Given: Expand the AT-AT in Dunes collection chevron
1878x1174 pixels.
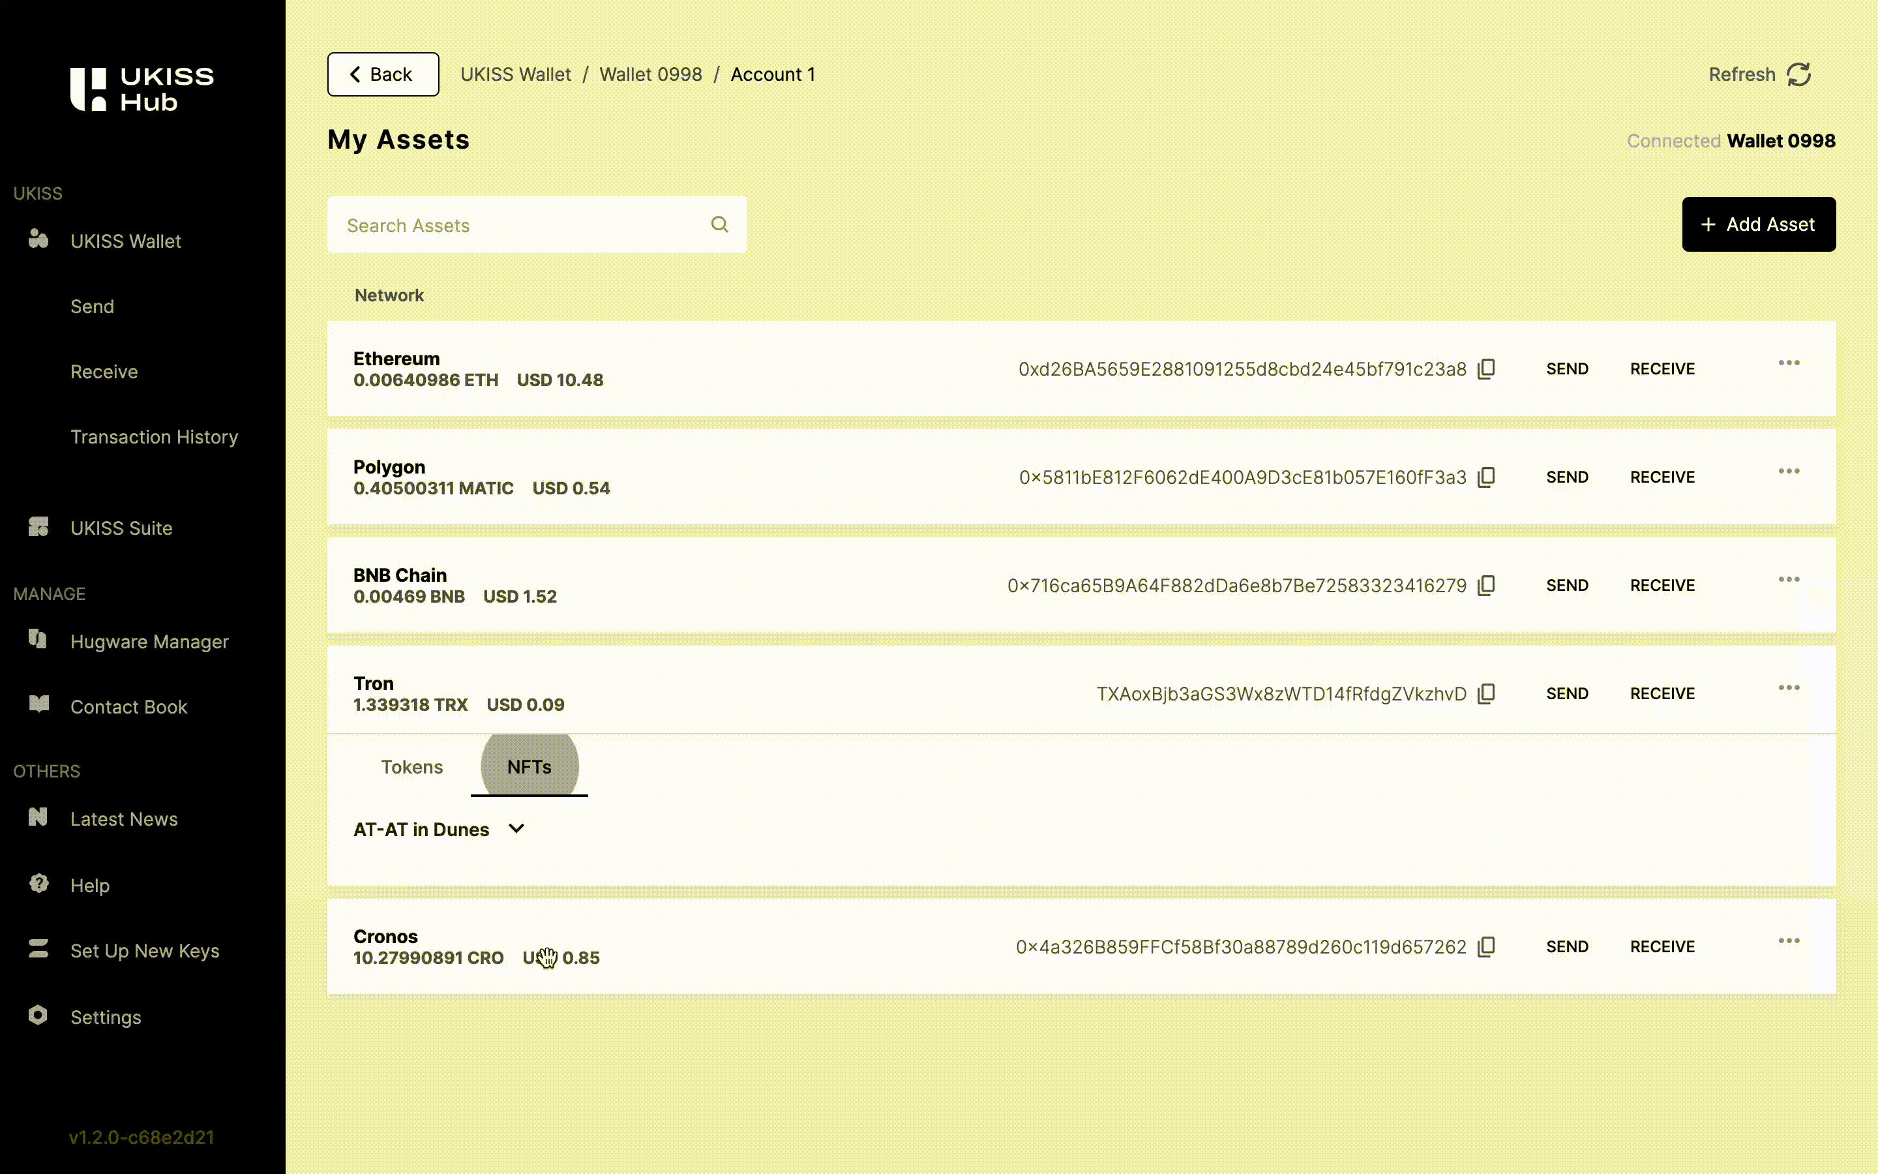Looking at the screenshot, I should [516, 828].
